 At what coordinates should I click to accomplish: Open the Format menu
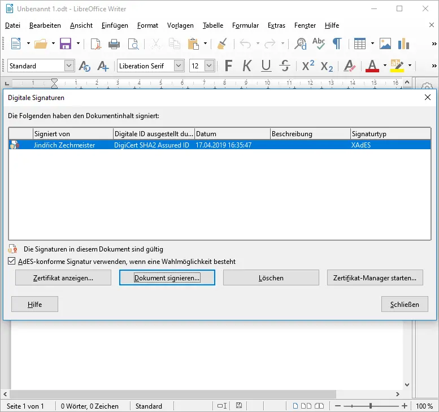pos(147,25)
